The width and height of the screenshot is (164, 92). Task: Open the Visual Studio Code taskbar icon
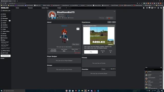[x=98, y=91]
